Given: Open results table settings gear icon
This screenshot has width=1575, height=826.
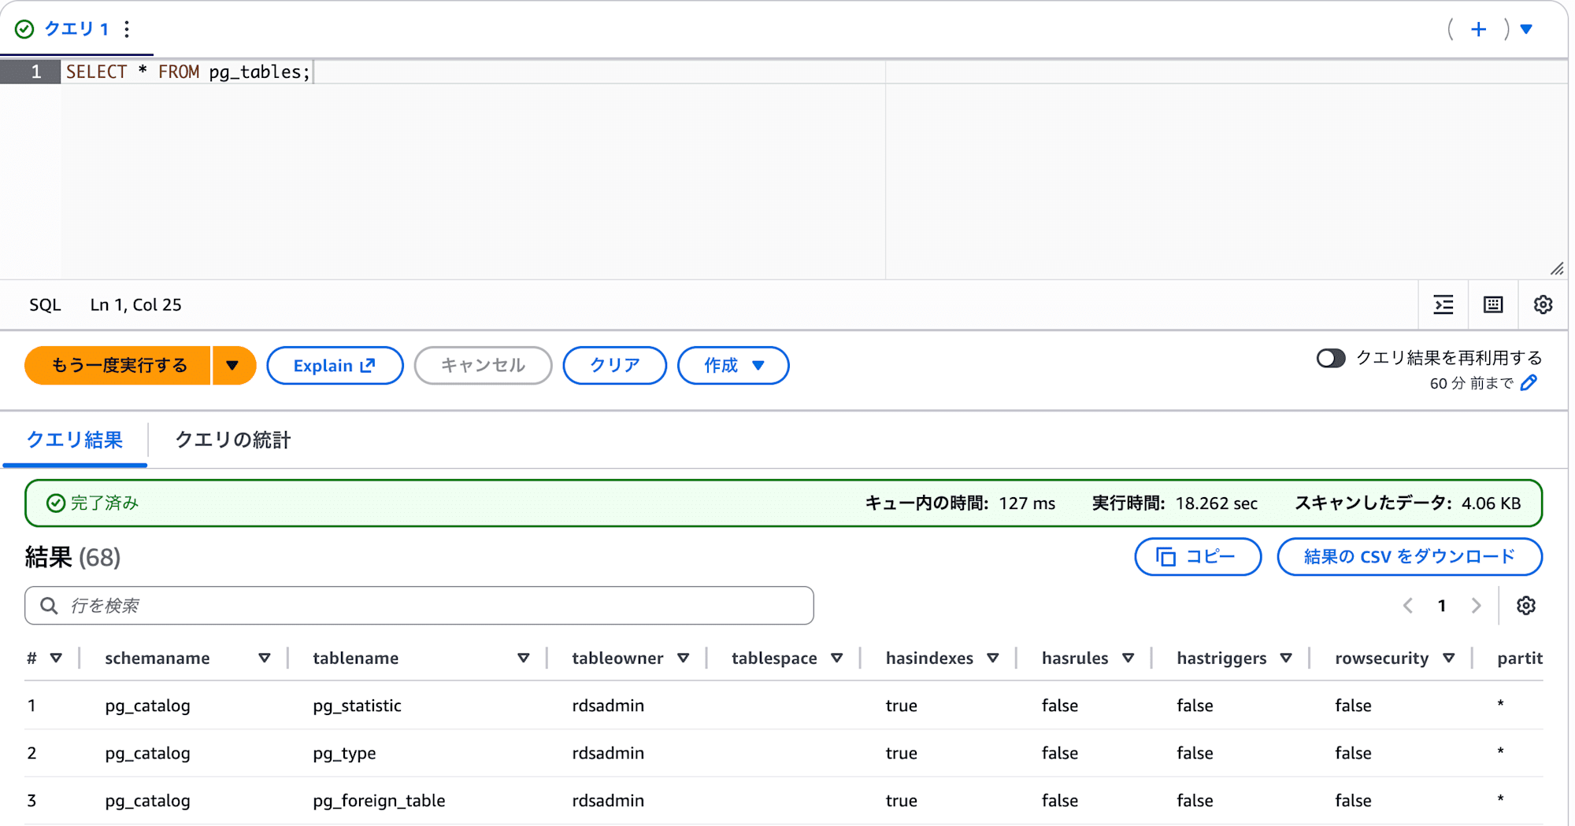Looking at the screenshot, I should (1525, 606).
